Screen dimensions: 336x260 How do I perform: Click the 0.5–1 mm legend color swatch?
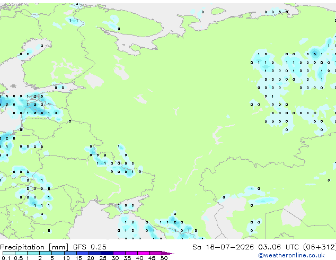21,253
